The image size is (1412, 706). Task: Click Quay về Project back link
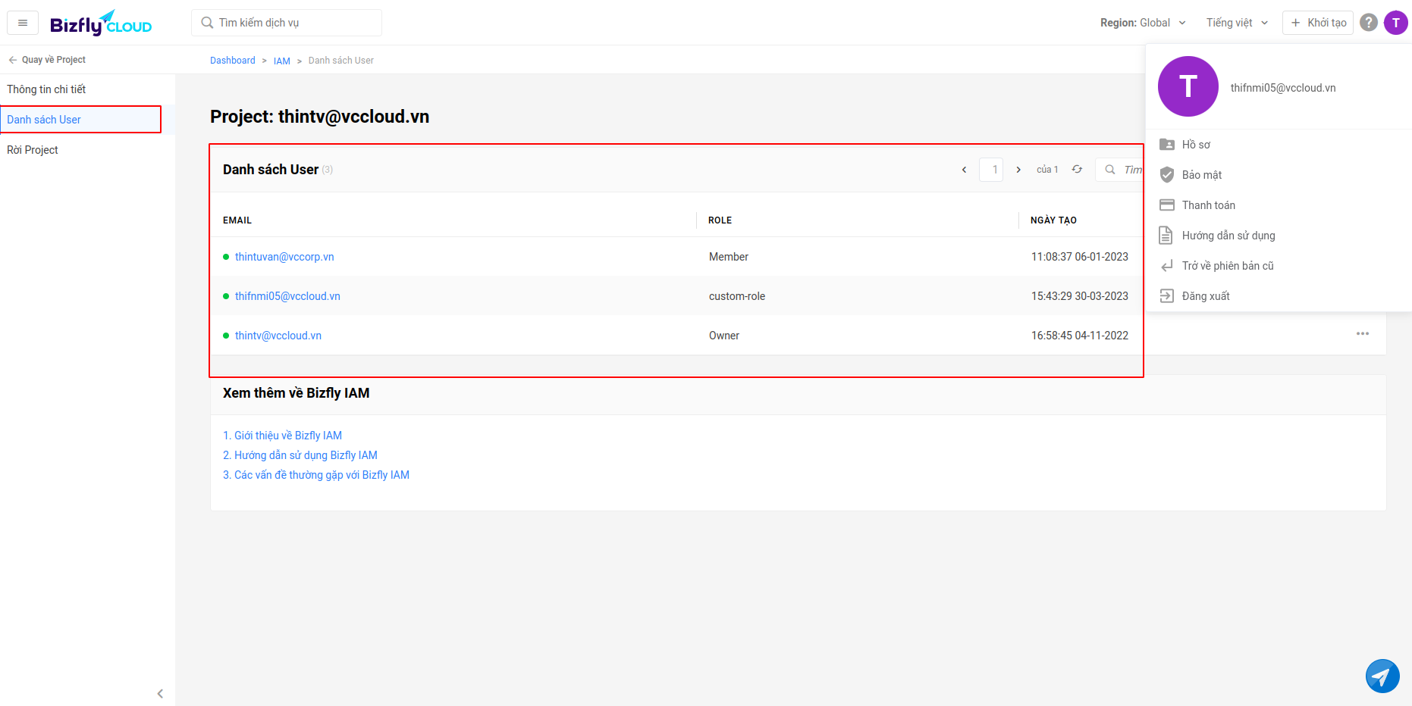[x=53, y=60]
